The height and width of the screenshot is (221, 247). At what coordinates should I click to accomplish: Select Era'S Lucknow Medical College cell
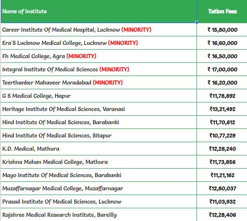pyautogui.click(x=99, y=43)
